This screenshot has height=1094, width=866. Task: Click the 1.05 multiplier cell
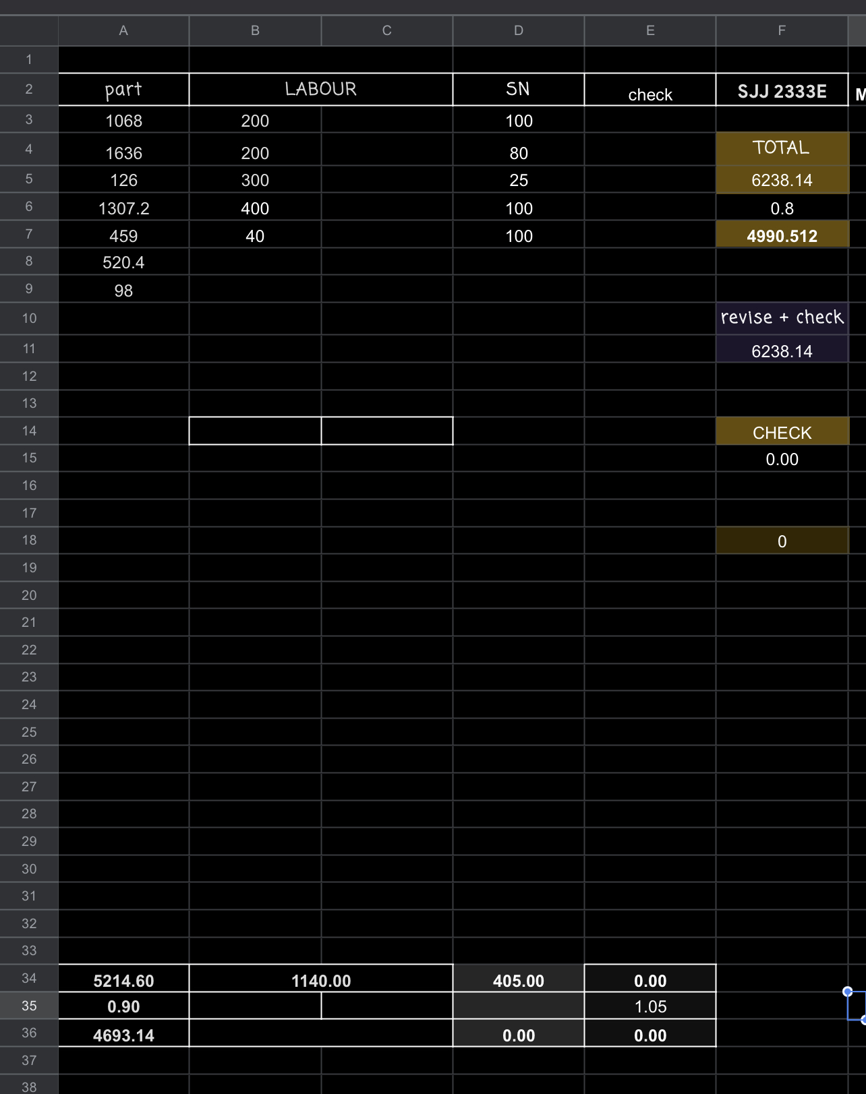649,1006
